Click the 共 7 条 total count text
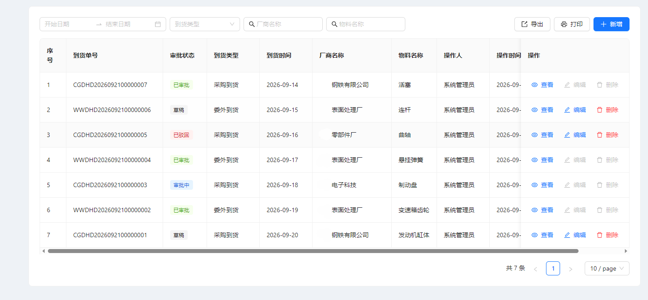Viewport: 648px width, 300px height. coord(515,268)
